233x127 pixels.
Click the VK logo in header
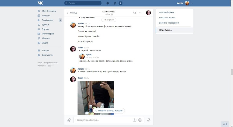click(40, 3)
